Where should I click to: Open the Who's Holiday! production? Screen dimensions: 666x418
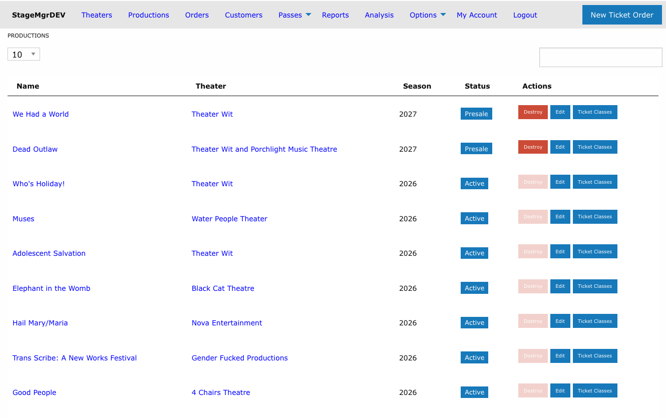click(x=39, y=184)
